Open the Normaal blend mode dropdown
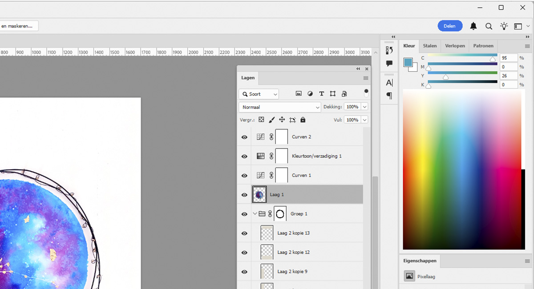 (x=279, y=107)
